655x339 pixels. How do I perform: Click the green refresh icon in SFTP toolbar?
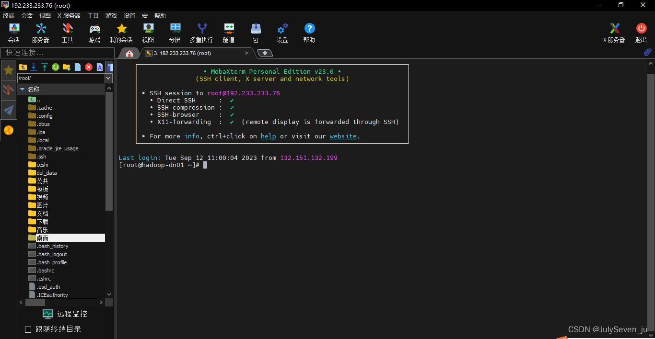[x=56, y=67]
